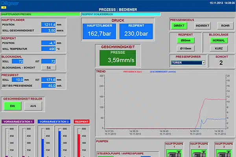This screenshot has width=236, height=157.
Task: Click Hauptzylinder pressure tile 162,7bar
Action: [x=100, y=31]
